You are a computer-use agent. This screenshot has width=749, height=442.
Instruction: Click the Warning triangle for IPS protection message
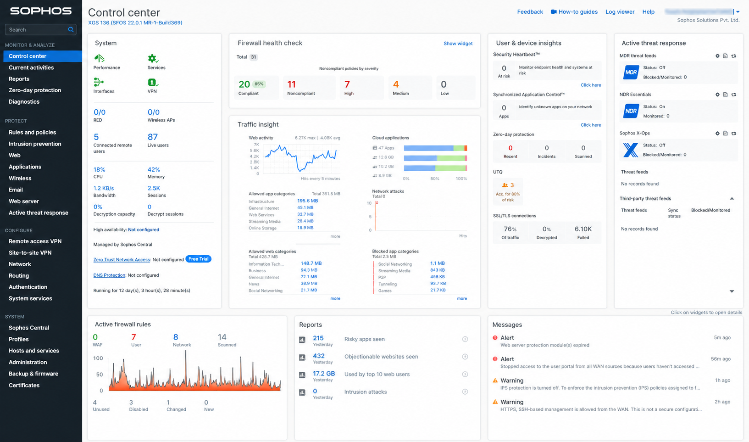(x=495, y=380)
